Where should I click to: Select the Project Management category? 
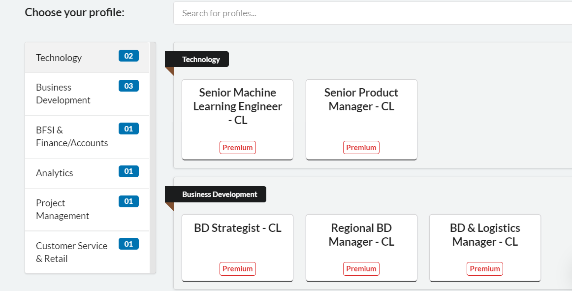(63, 209)
